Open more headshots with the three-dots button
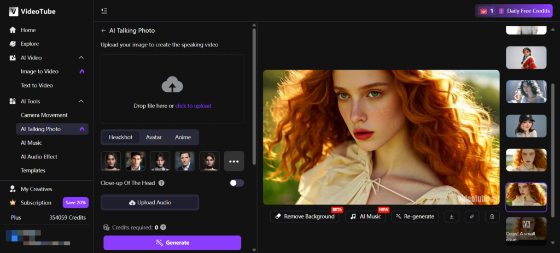560x253 pixels. pyautogui.click(x=234, y=161)
